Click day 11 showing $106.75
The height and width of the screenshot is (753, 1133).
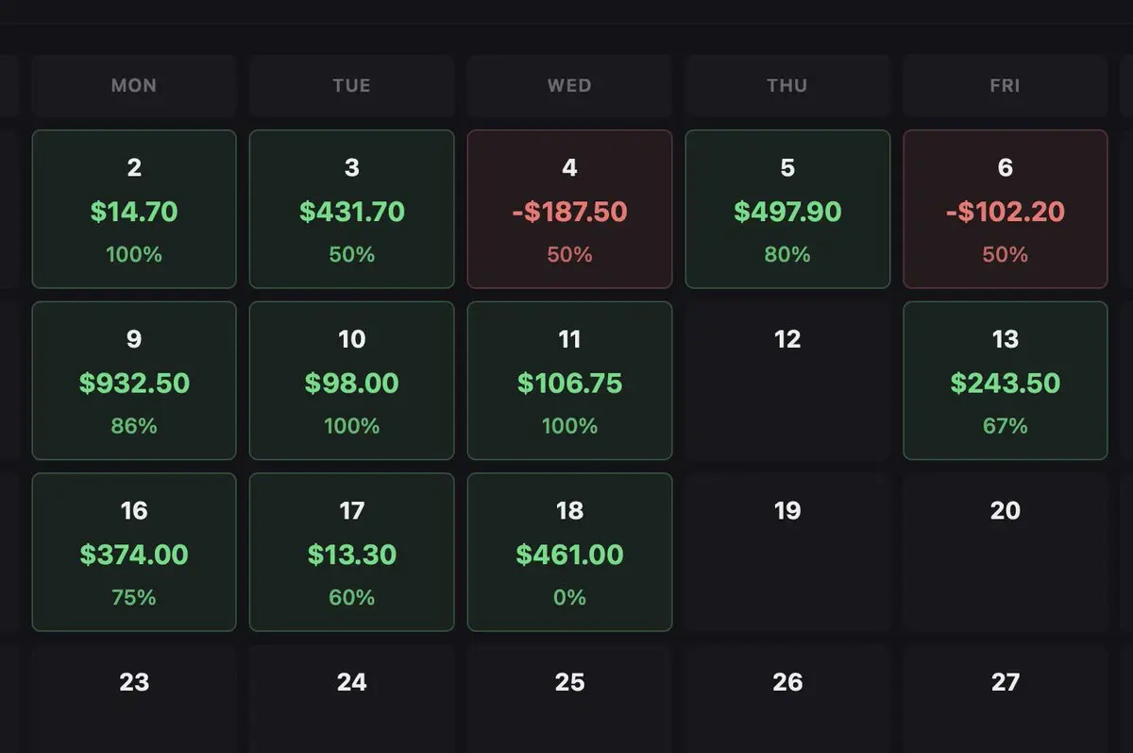tap(569, 381)
